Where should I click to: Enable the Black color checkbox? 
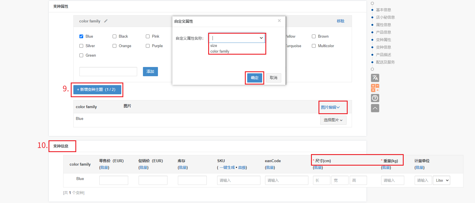click(x=115, y=37)
